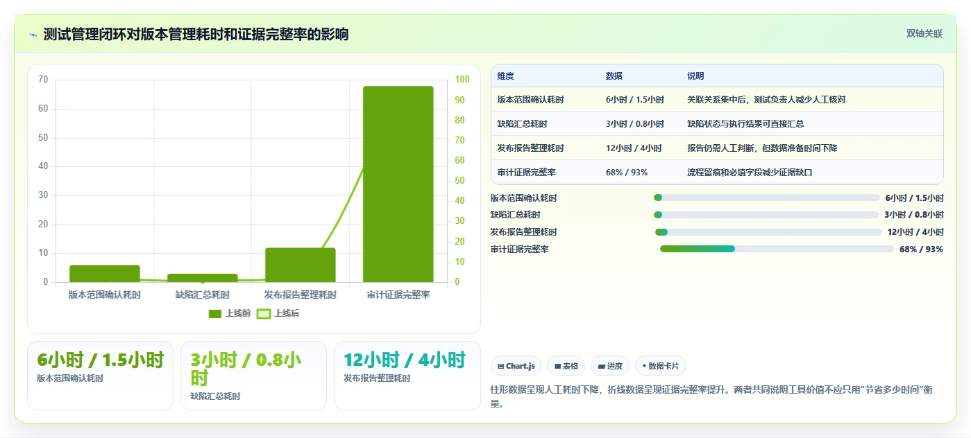Viewport: 971px width, 438px height.
Task: Click table cell 发布报告整理耗时
Action: (x=531, y=148)
